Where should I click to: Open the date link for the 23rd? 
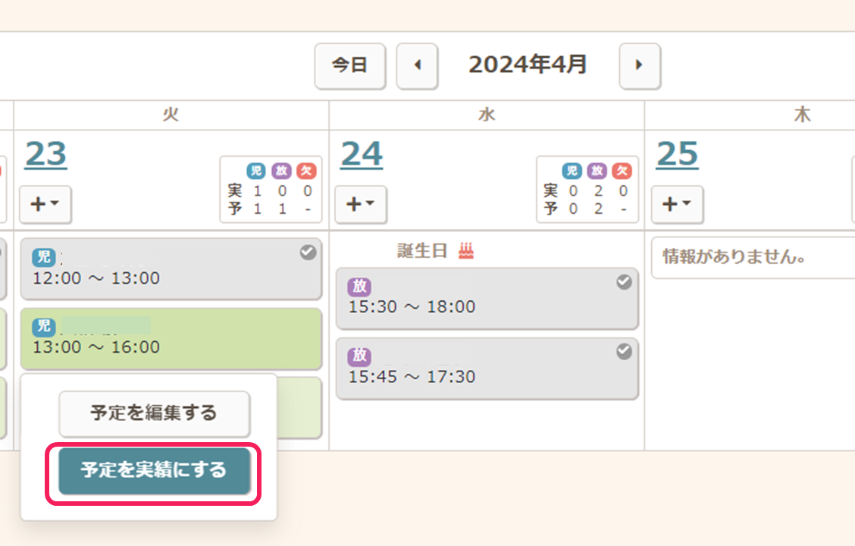[45, 155]
